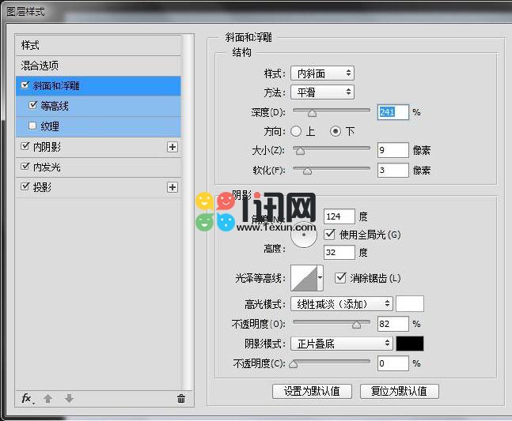Select the 上 direction radio button
512x421 pixels.
[296, 131]
